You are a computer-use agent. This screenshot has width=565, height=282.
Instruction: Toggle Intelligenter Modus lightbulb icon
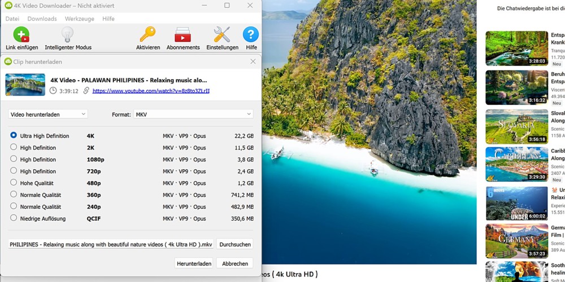point(67,34)
